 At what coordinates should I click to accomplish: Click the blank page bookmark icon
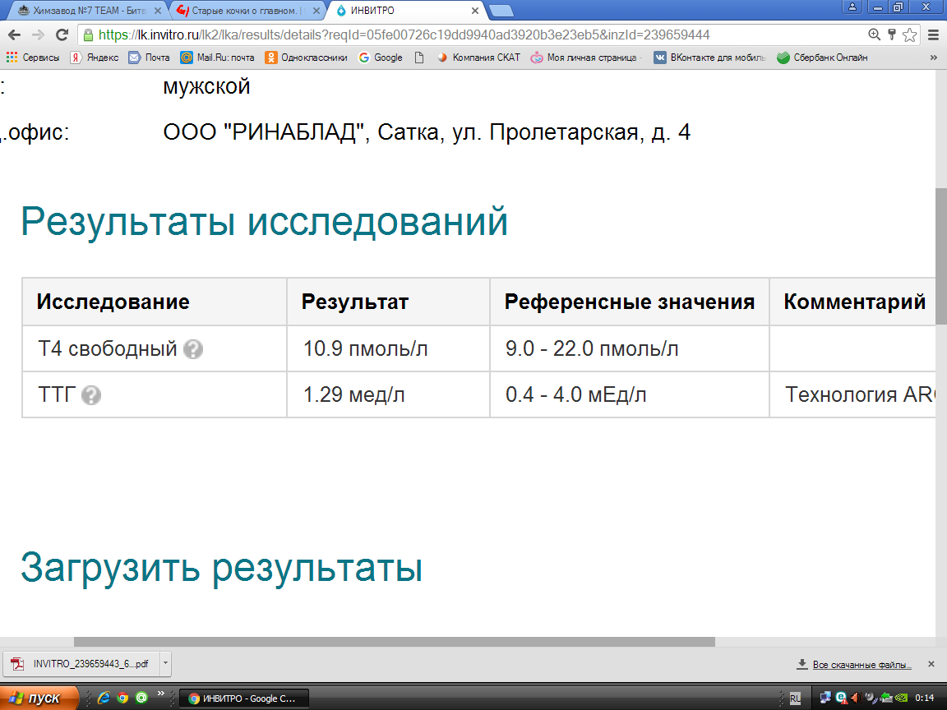point(419,58)
